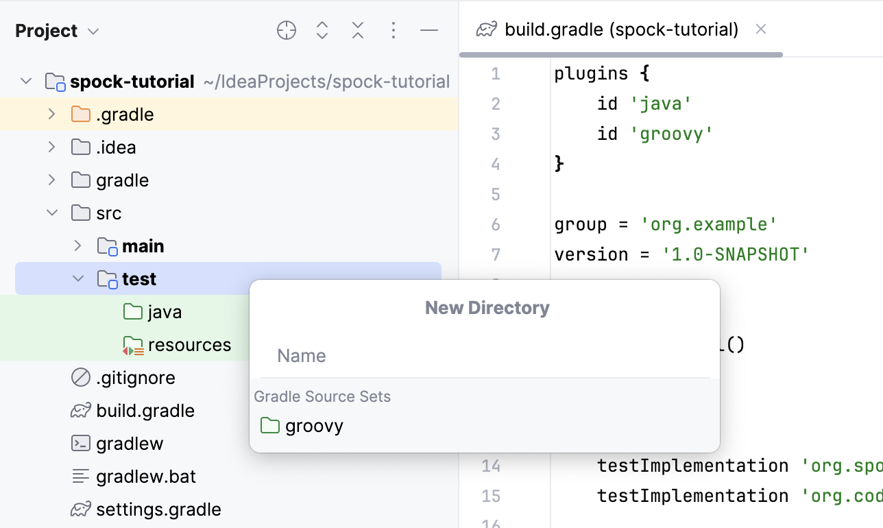The width and height of the screenshot is (883, 528).
Task: Click the Collapse All icon in Project toolbar
Action: 357,30
